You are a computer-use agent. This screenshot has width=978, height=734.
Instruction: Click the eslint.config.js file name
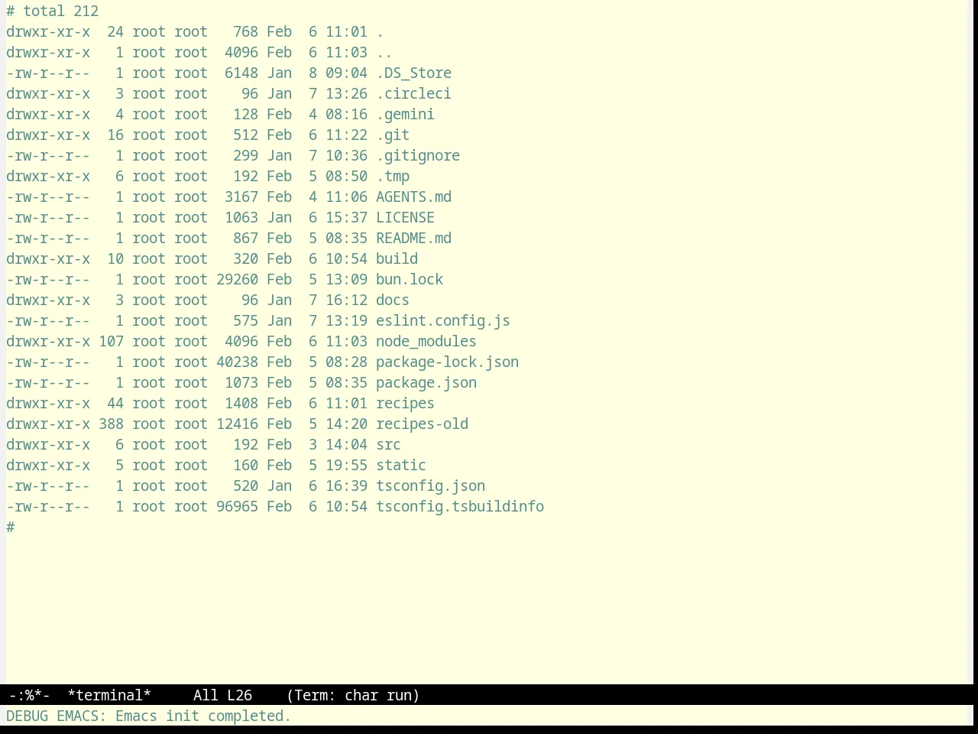pos(443,320)
